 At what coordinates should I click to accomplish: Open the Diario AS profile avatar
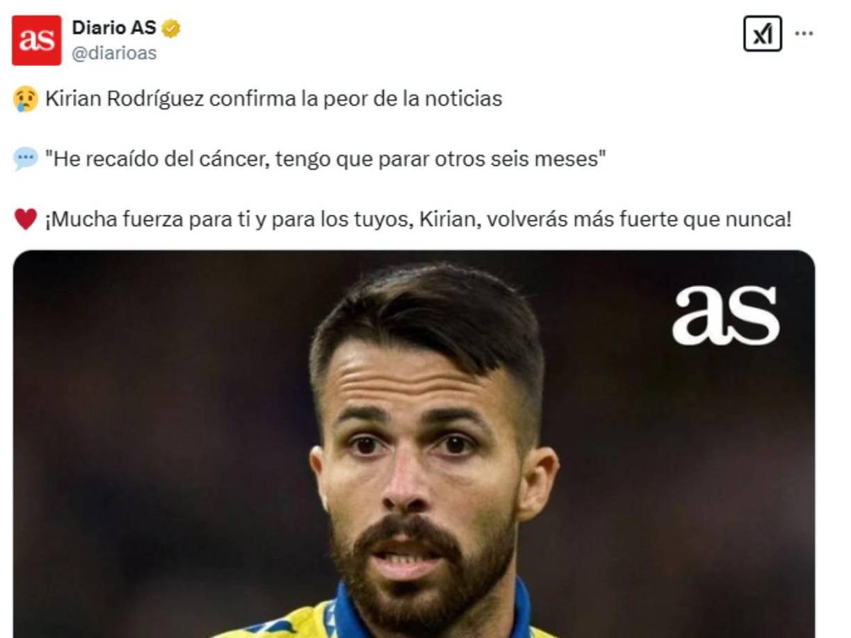(36, 40)
